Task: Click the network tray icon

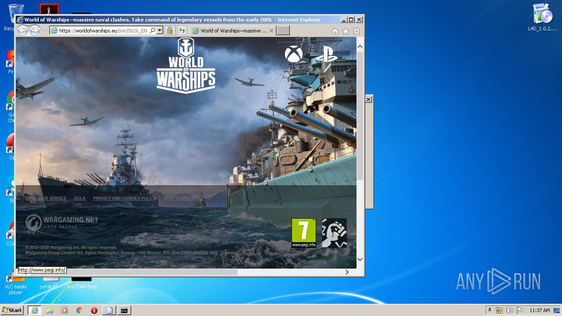Action: point(499,310)
